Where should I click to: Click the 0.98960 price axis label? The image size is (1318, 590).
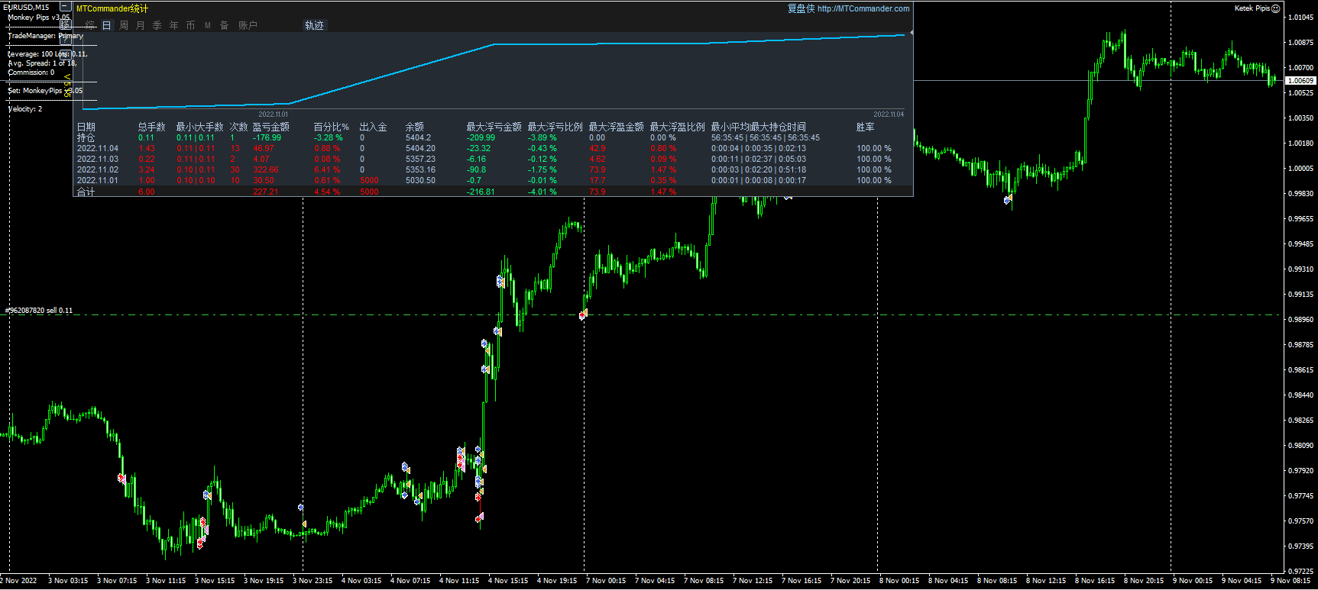click(1300, 319)
